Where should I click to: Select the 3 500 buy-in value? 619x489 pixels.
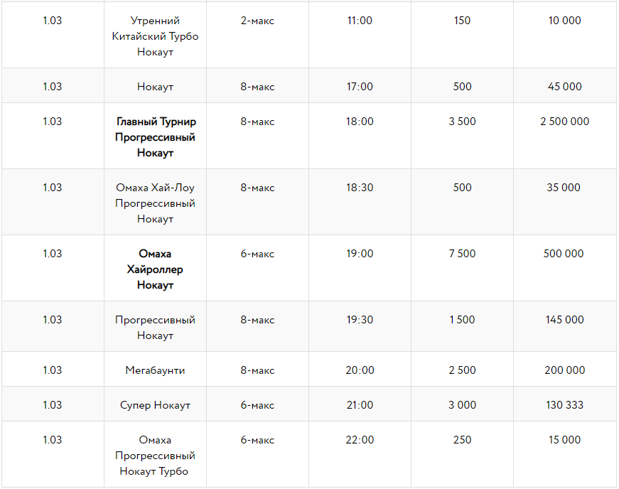pyautogui.click(x=462, y=122)
